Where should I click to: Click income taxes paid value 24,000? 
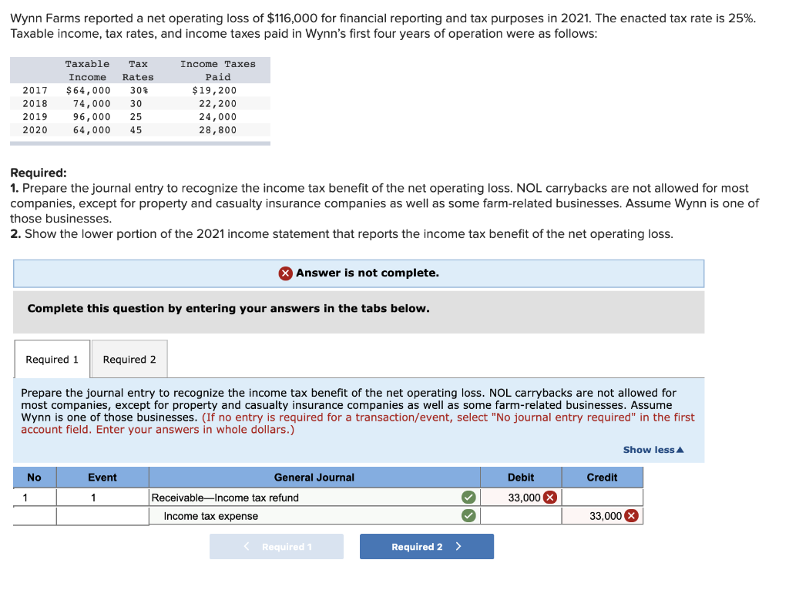coord(217,116)
